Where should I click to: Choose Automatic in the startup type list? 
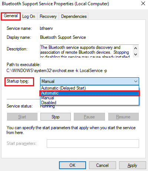90,93
